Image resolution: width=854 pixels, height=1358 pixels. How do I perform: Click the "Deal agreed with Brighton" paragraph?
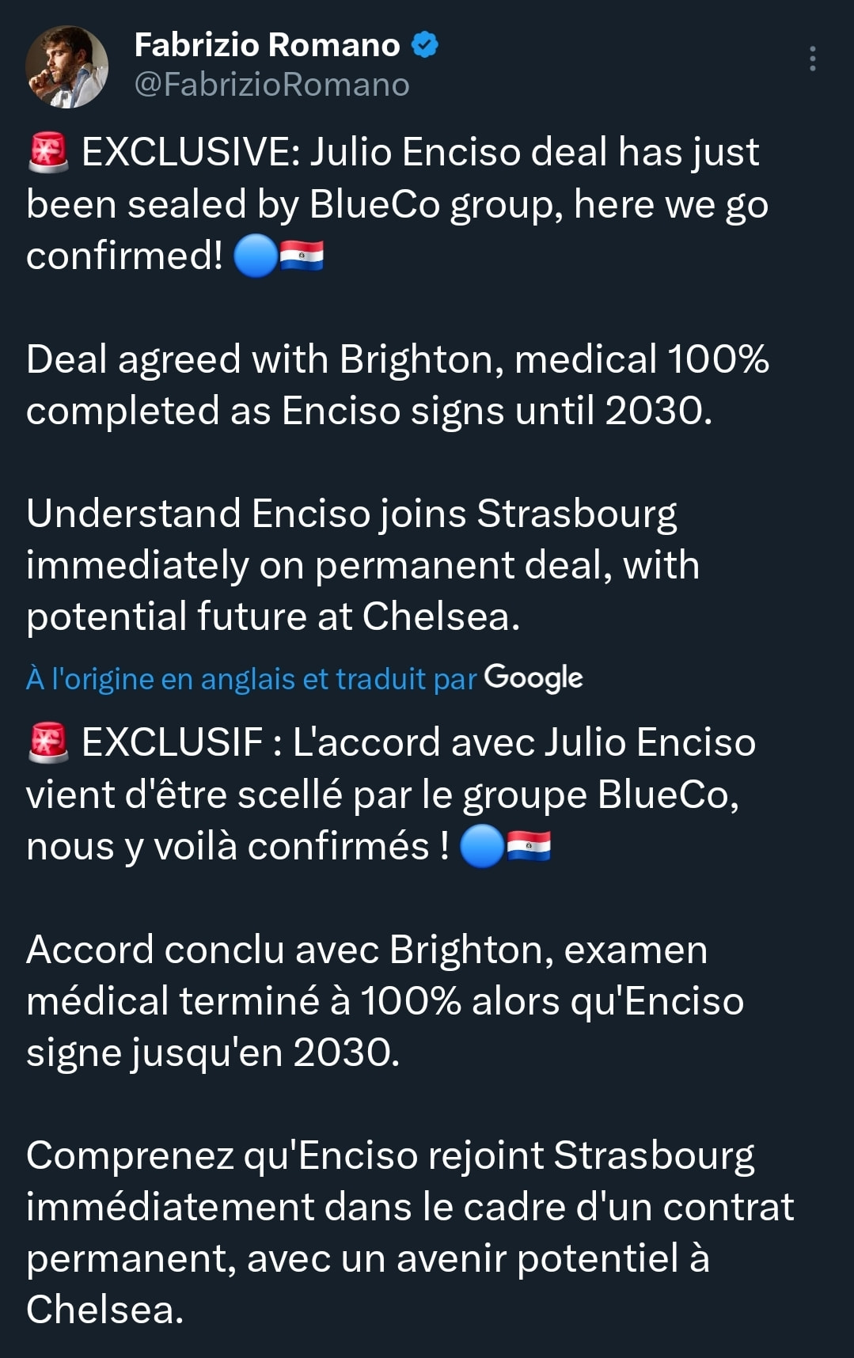[x=396, y=385]
